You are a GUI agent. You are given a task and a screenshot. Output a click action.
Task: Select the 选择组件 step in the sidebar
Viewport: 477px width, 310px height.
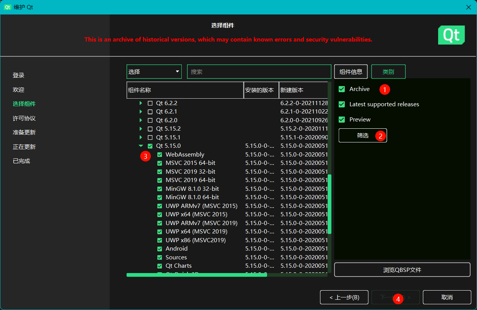(24, 104)
